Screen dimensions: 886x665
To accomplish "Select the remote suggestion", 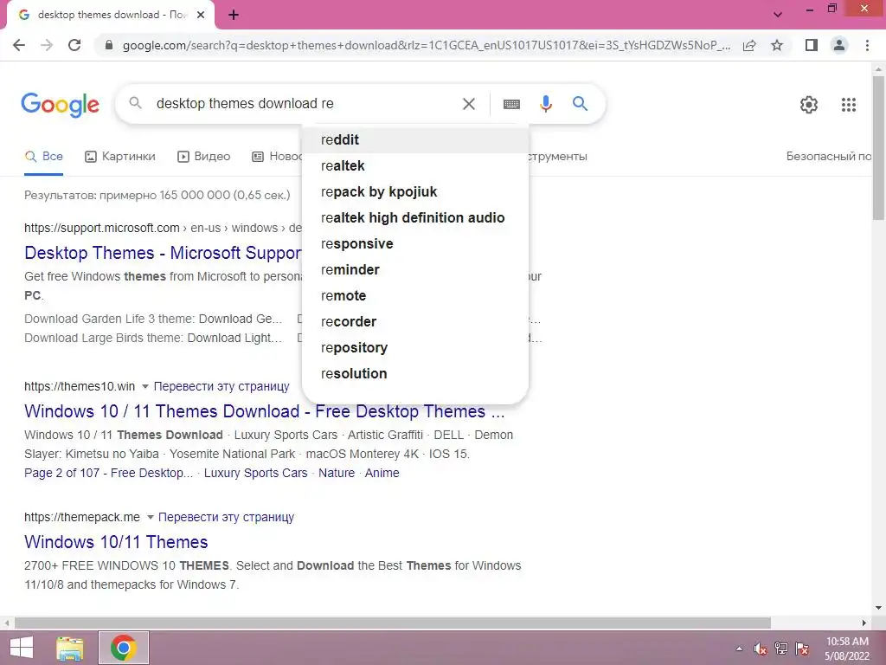I will (x=415, y=296).
